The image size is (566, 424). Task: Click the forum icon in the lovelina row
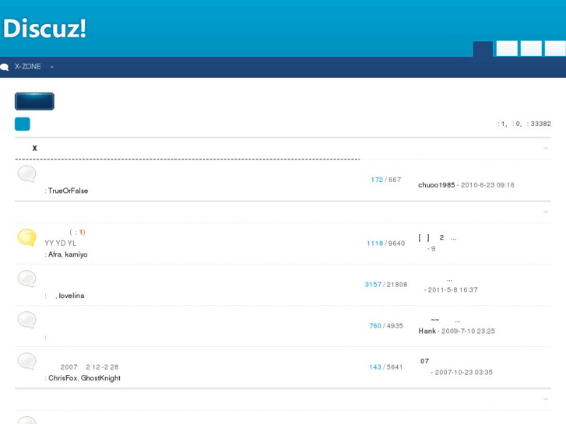27,279
